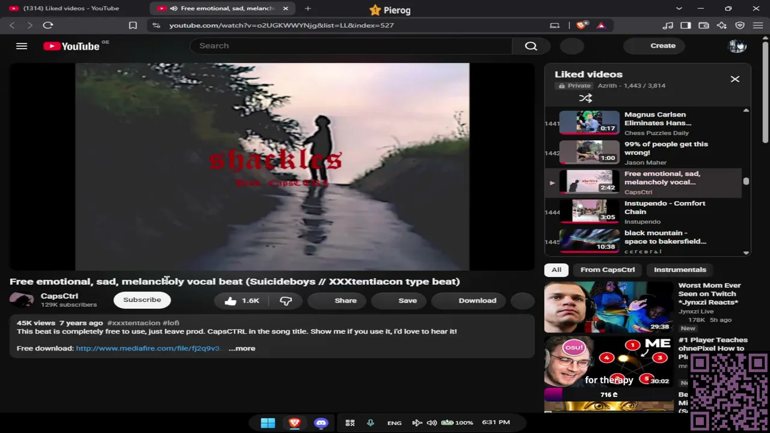Switch the ENG input language
770x433 pixels.
(395, 423)
